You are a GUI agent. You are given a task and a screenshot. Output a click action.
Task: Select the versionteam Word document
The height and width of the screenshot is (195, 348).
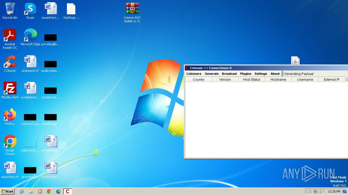pyautogui.click(x=51, y=170)
